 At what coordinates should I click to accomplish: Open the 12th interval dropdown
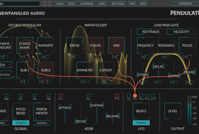click(6, 65)
